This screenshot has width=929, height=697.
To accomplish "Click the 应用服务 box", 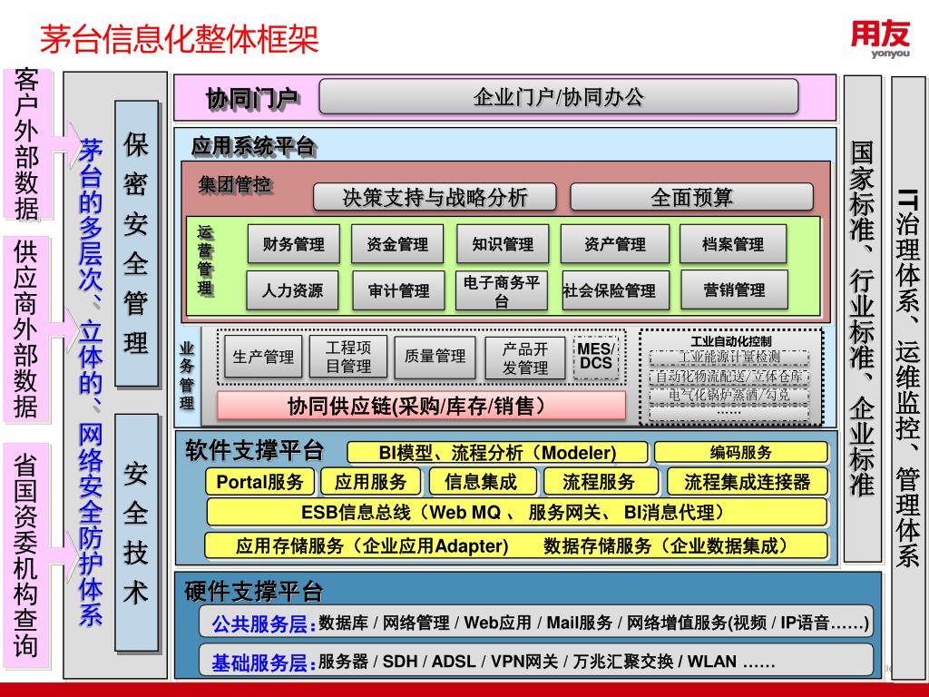I will point(371,481).
